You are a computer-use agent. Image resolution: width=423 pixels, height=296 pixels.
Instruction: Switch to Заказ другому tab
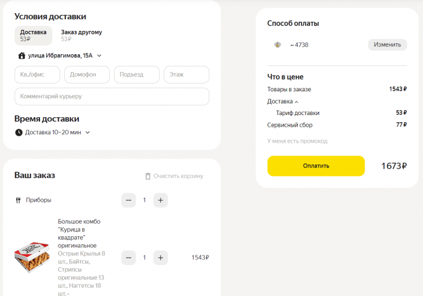tap(82, 36)
